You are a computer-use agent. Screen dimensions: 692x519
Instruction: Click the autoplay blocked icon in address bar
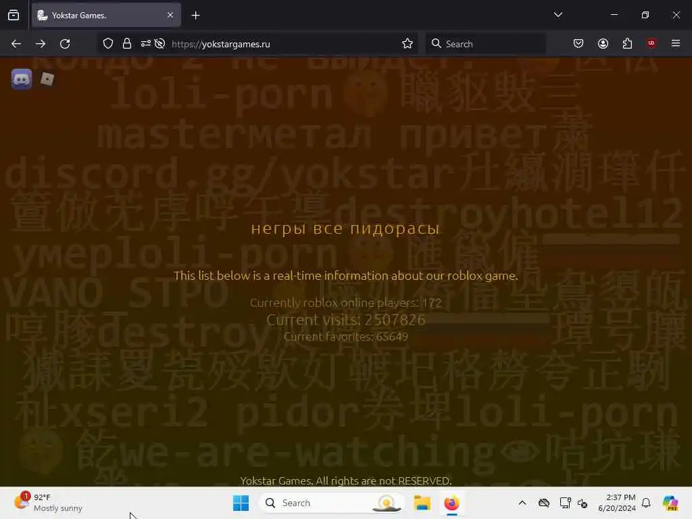pyautogui.click(x=159, y=44)
